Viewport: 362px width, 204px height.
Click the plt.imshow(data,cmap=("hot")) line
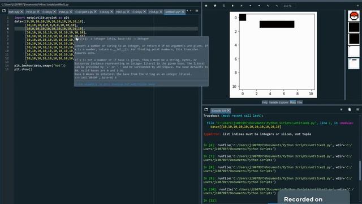[x=40, y=66]
